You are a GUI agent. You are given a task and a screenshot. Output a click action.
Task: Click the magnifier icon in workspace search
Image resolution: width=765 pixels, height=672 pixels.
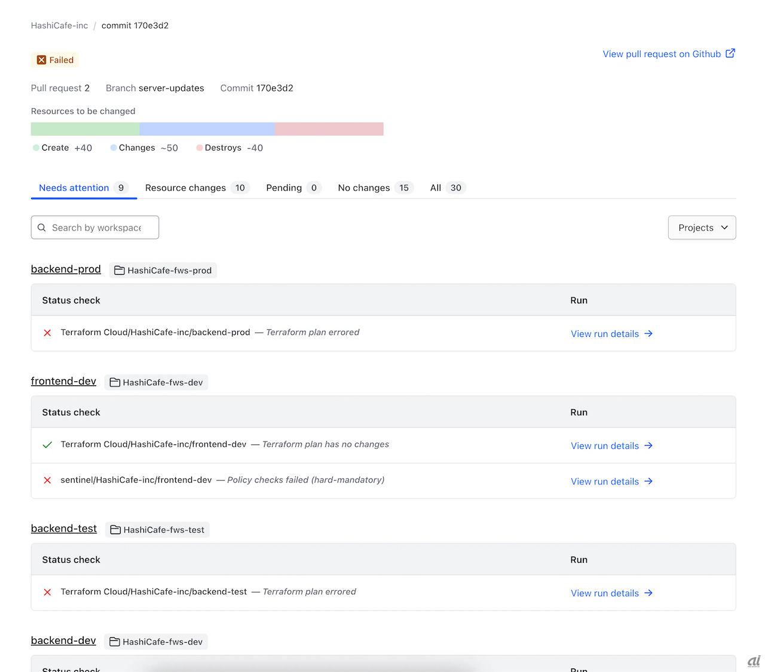(x=42, y=228)
